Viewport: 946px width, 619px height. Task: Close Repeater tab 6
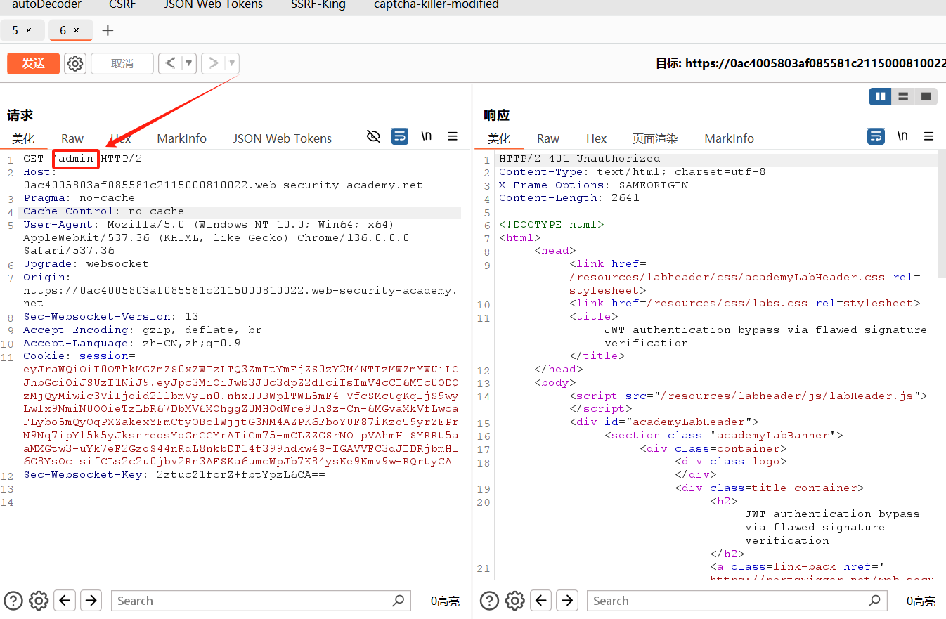[x=77, y=30]
